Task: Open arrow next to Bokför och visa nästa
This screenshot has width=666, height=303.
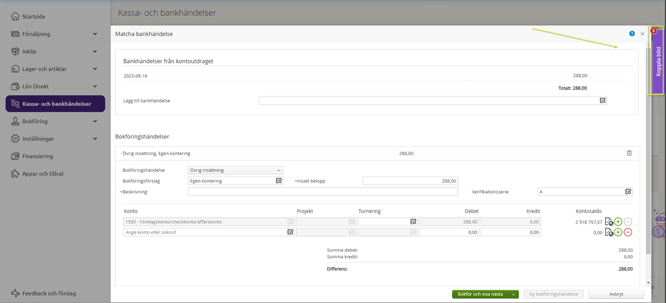Action: [x=513, y=294]
